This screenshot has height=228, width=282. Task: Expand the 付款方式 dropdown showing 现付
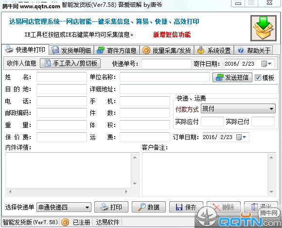click(238, 108)
